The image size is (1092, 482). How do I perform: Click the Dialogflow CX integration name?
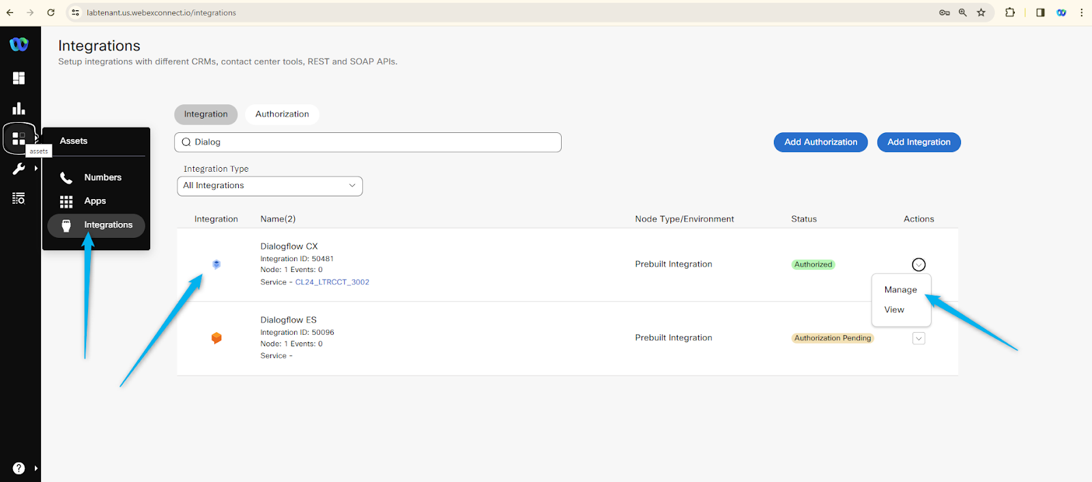pos(289,247)
